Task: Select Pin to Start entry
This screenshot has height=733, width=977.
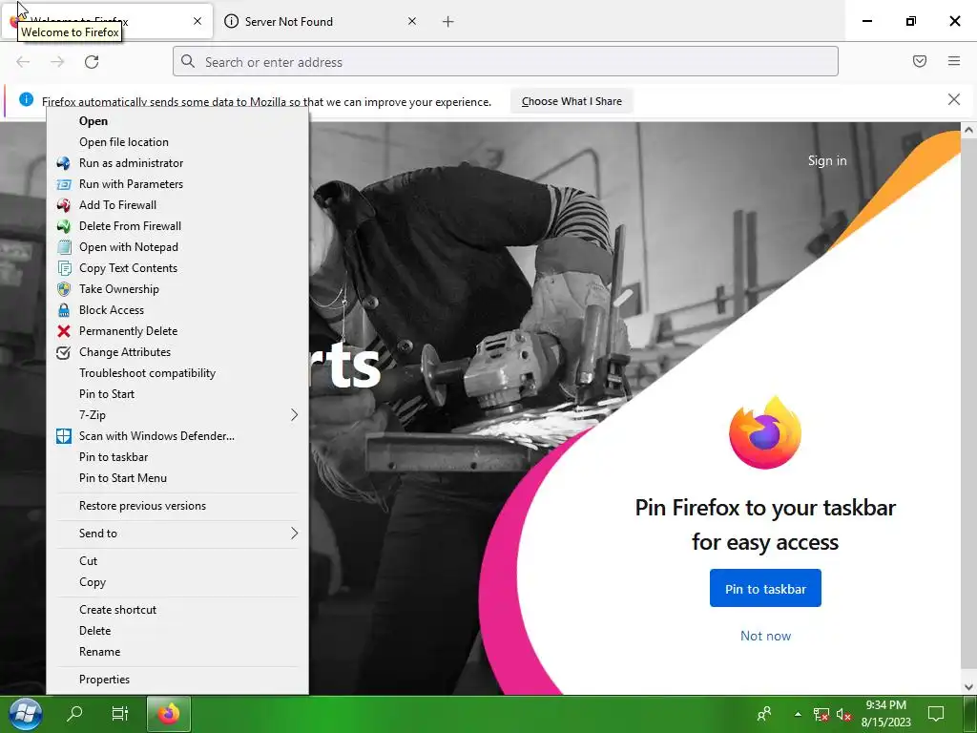Action: [107, 394]
